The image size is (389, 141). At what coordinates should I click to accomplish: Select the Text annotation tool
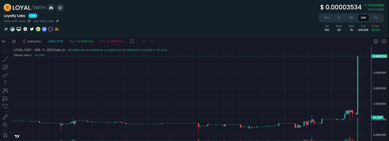[x=5, y=83]
